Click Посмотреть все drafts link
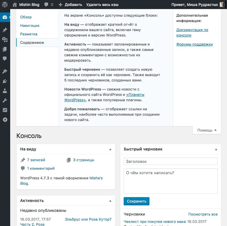This screenshot has width=227, height=226. click(x=203, y=214)
